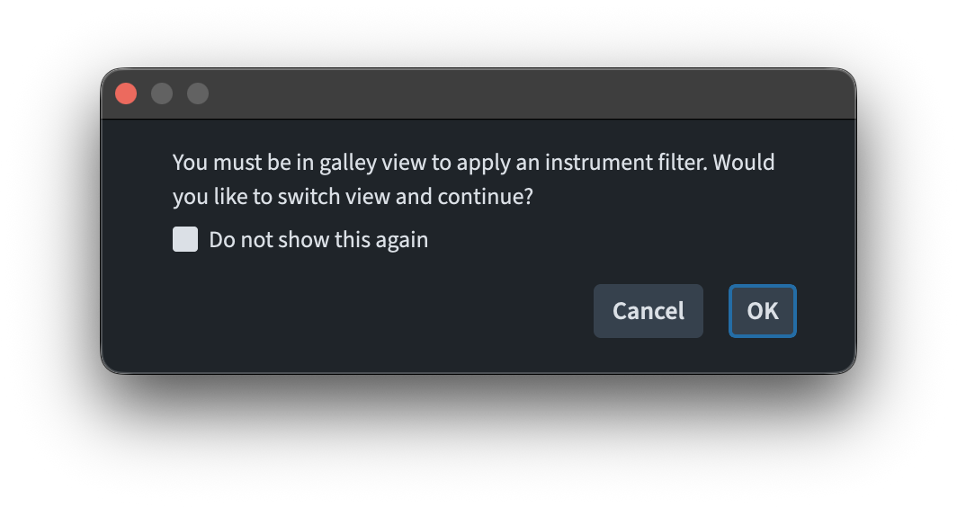Toggle the white checkbox square
957x507 pixels.
tap(185, 239)
